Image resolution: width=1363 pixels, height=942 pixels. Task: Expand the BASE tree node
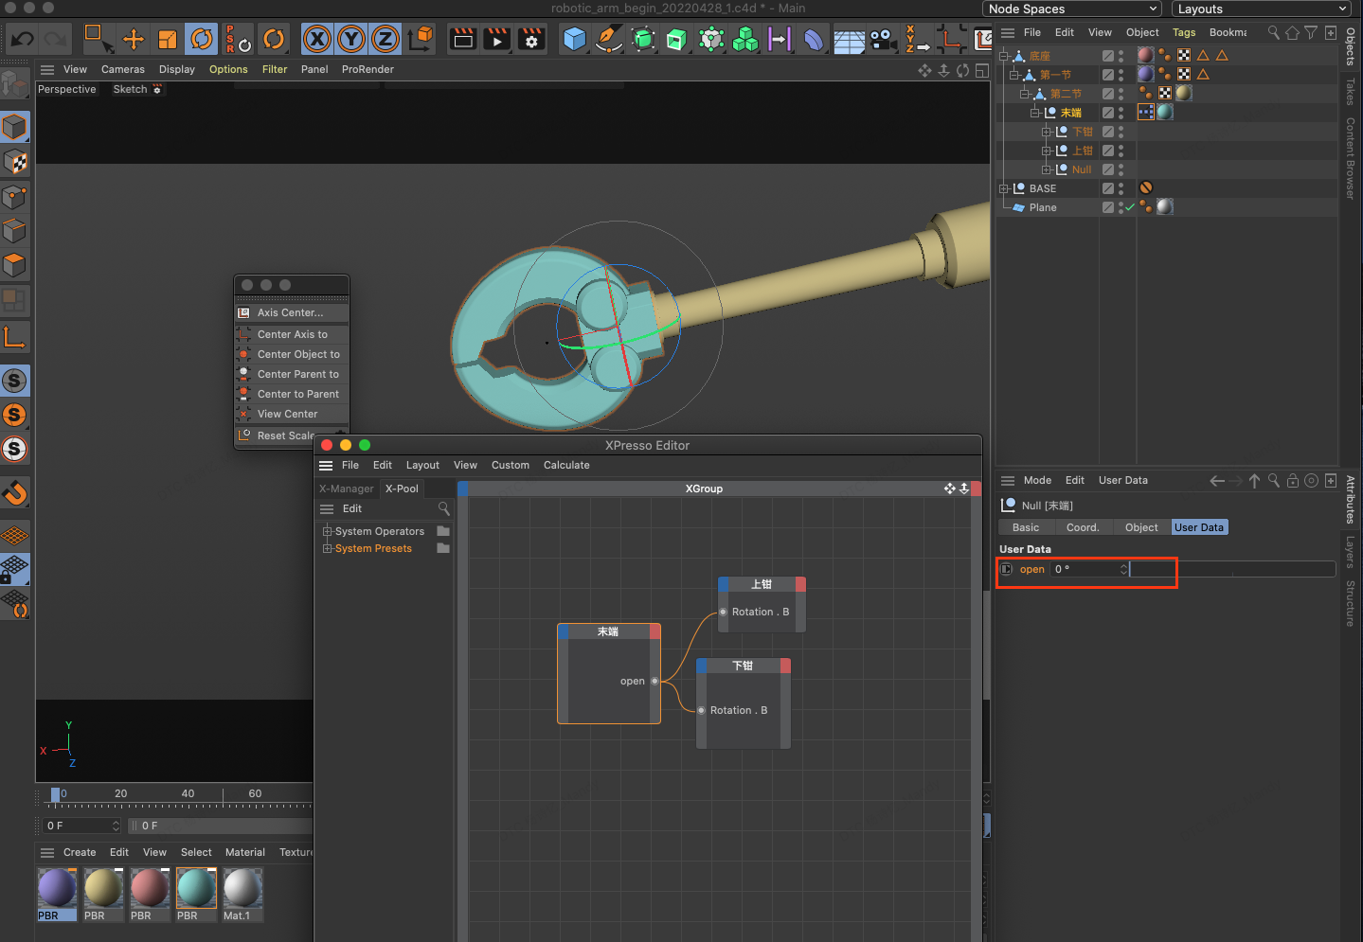[x=1004, y=188]
